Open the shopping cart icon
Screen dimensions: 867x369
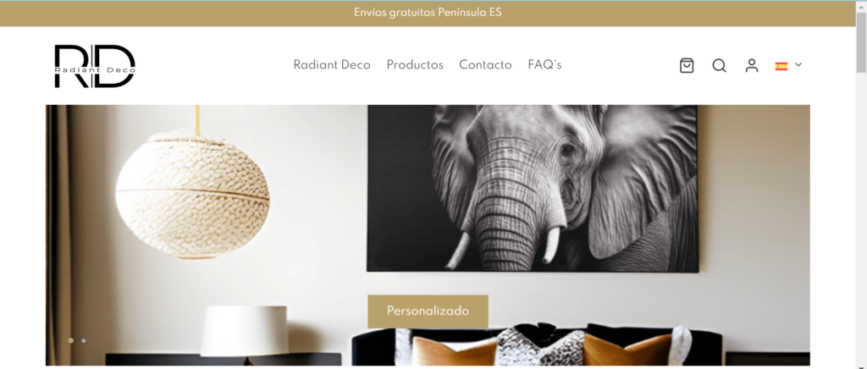[686, 66]
